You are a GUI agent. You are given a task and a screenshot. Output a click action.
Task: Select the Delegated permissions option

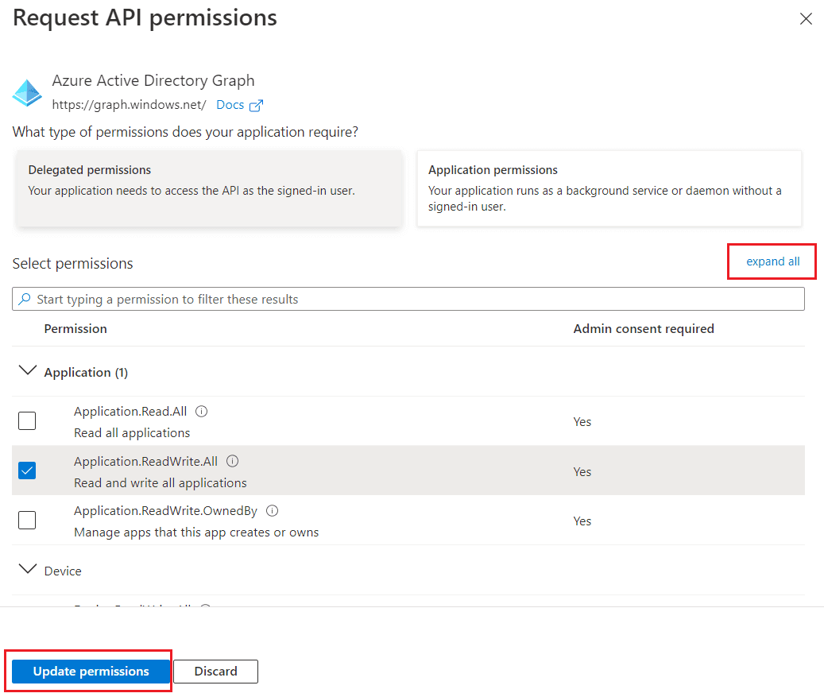[209, 188]
